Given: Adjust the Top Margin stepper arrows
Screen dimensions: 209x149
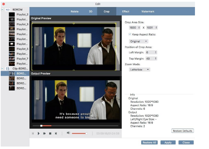Looking at the screenshot, I should (x=156, y=59).
